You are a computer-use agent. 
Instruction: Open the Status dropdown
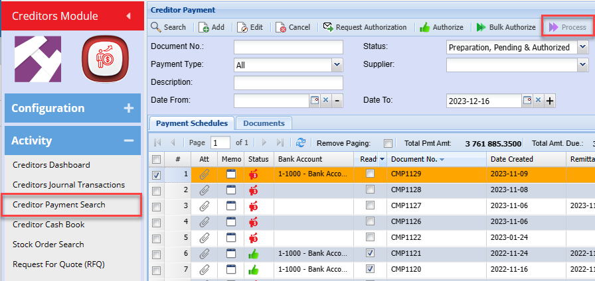tap(582, 47)
